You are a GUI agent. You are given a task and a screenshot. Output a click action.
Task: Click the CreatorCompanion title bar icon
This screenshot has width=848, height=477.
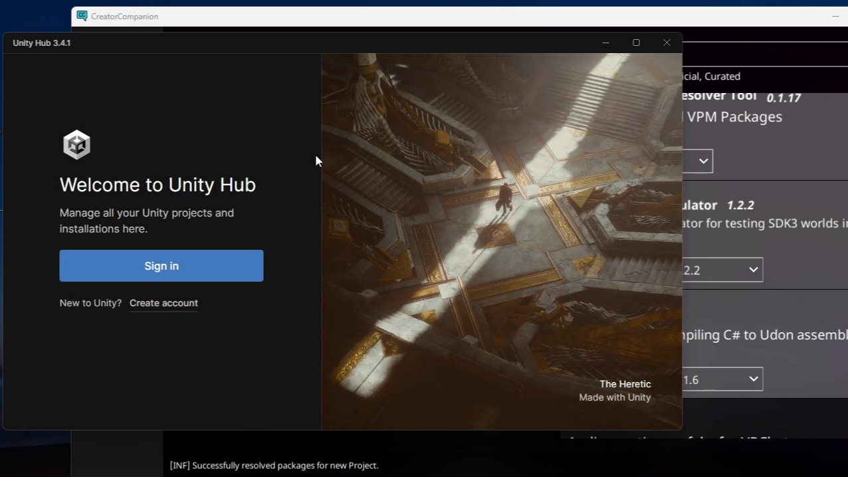82,16
